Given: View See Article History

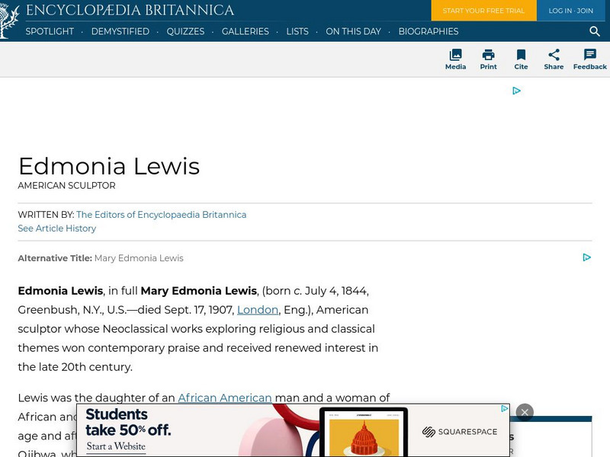Looking at the screenshot, I should 56,228.
